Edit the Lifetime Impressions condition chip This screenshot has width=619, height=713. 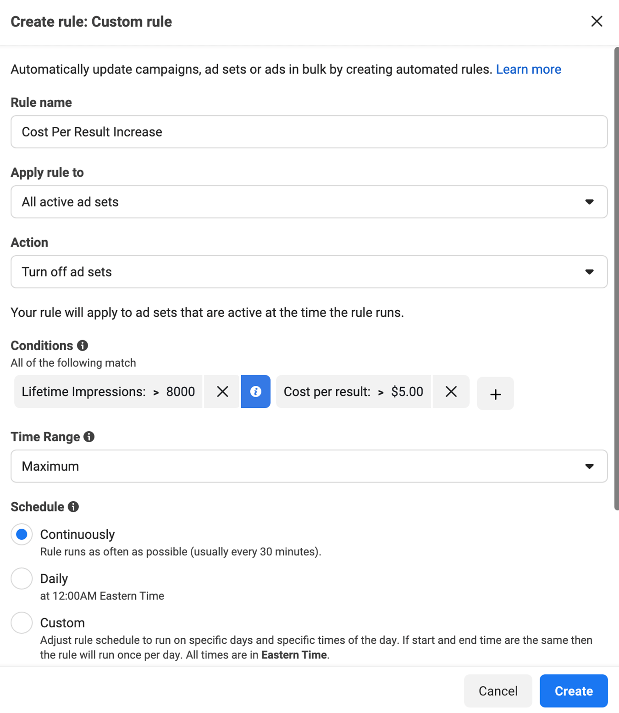tap(108, 392)
